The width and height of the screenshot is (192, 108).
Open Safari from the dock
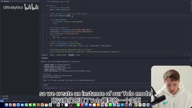click(x=18, y=105)
